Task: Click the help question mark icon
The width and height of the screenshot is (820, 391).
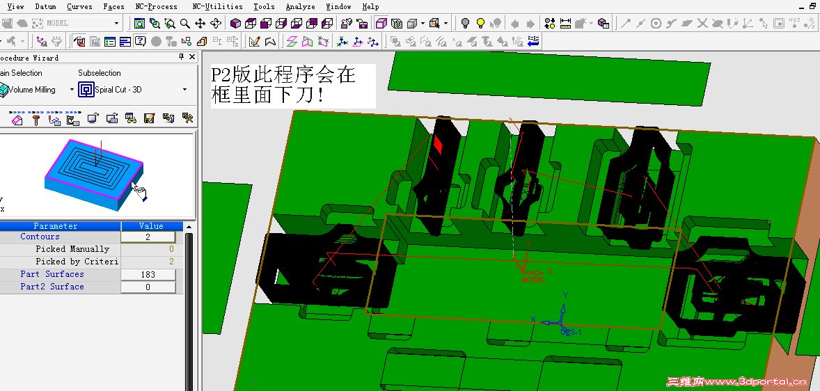Action: click(x=140, y=41)
